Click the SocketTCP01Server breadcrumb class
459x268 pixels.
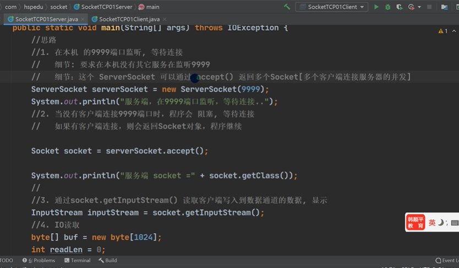[103, 7]
